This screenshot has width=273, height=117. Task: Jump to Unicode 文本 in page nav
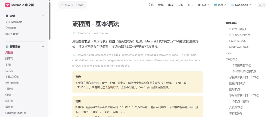(237, 41)
